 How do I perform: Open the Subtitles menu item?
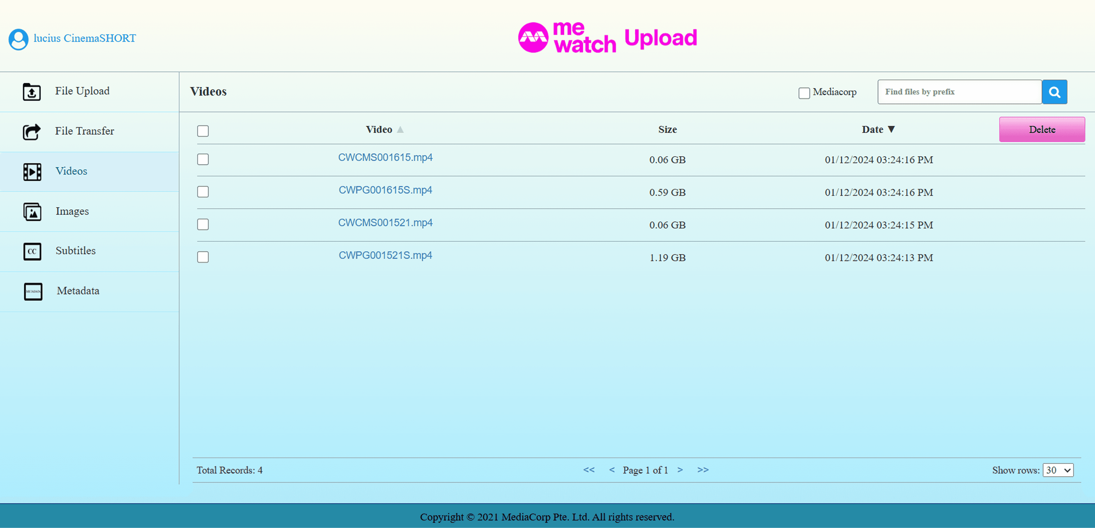[x=75, y=251]
